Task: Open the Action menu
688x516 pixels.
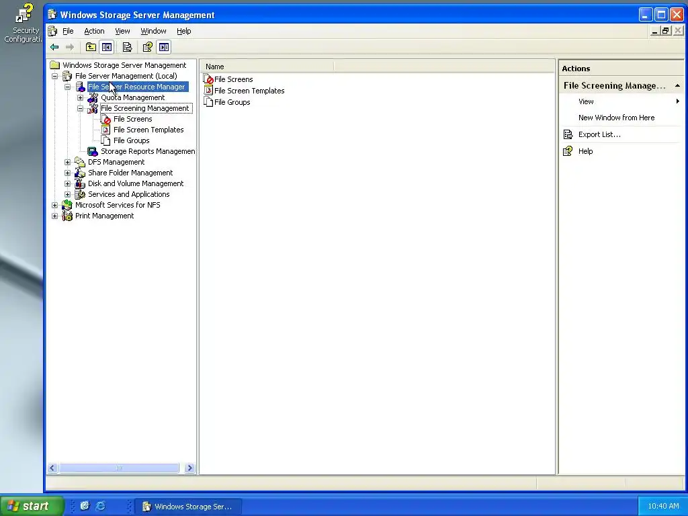Action: 94,31
